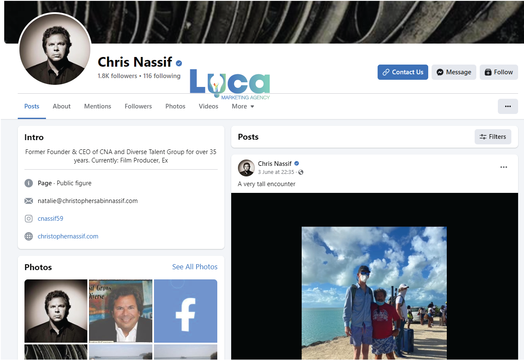The height and width of the screenshot is (360, 524).
Task: Open the About tab
Action: 62,106
